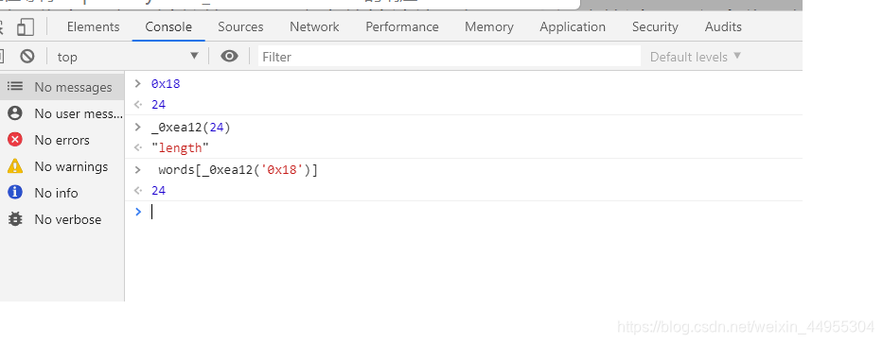The image size is (883, 344).
Task: Open the top context dropdown
Action: [x=128, y=56]
